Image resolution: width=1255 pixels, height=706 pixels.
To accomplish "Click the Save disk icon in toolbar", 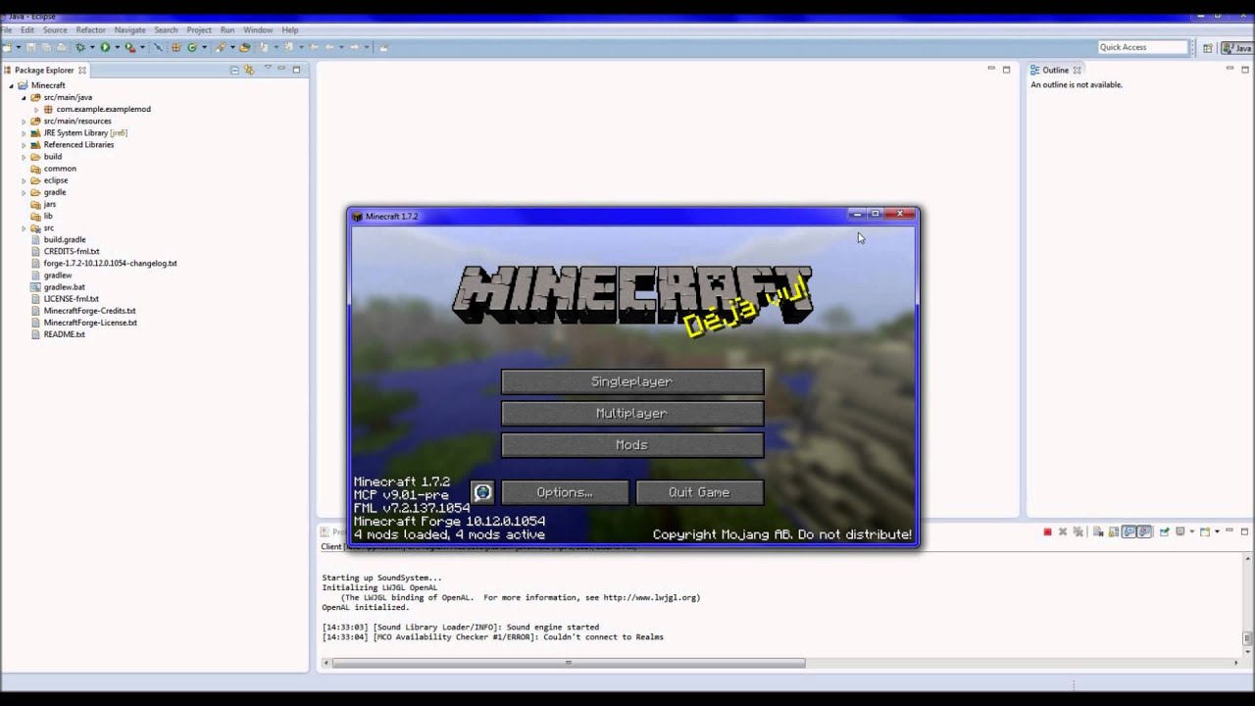I will pyautogui.click(x=30, y=47).
